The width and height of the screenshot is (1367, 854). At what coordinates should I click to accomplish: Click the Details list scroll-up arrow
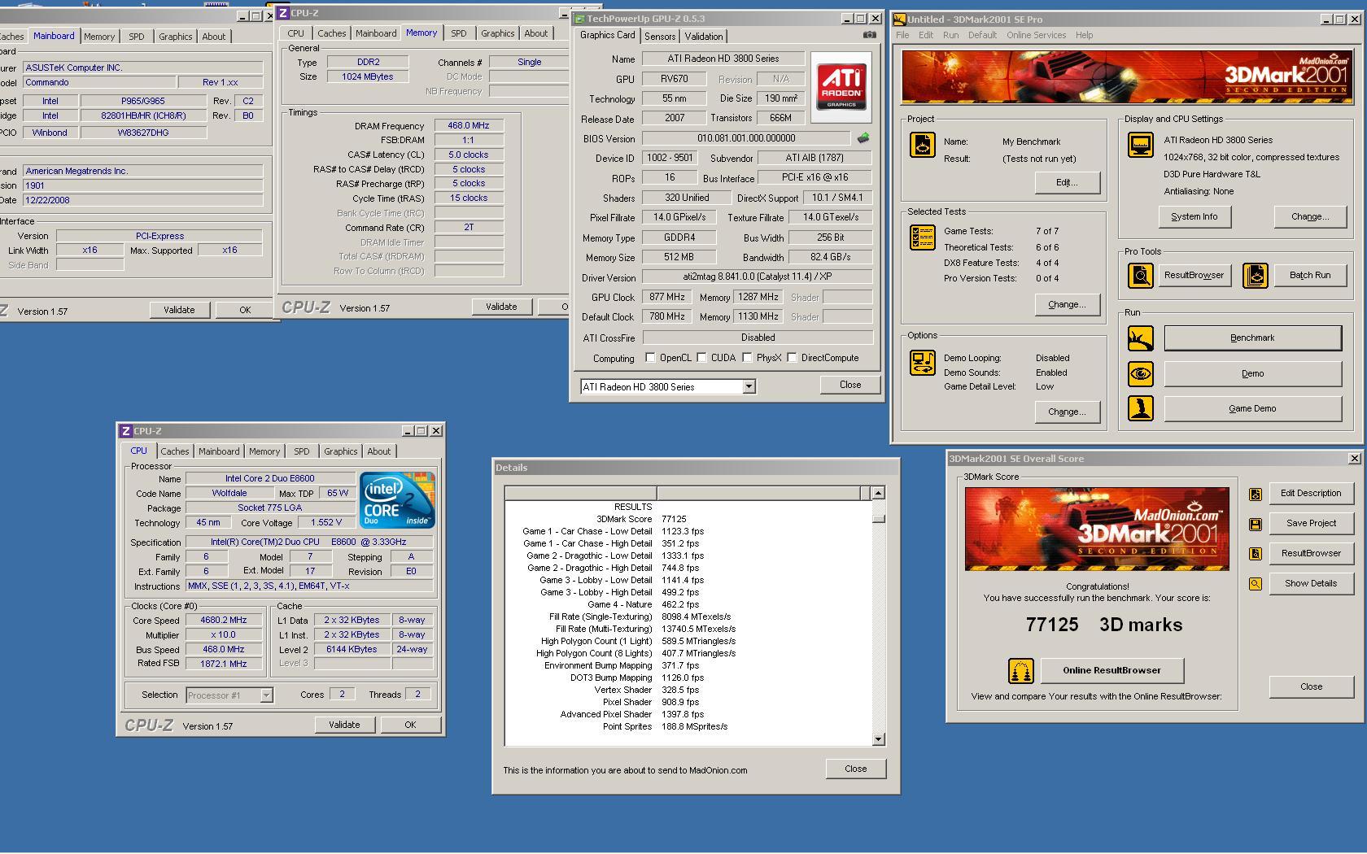[878, 493]
